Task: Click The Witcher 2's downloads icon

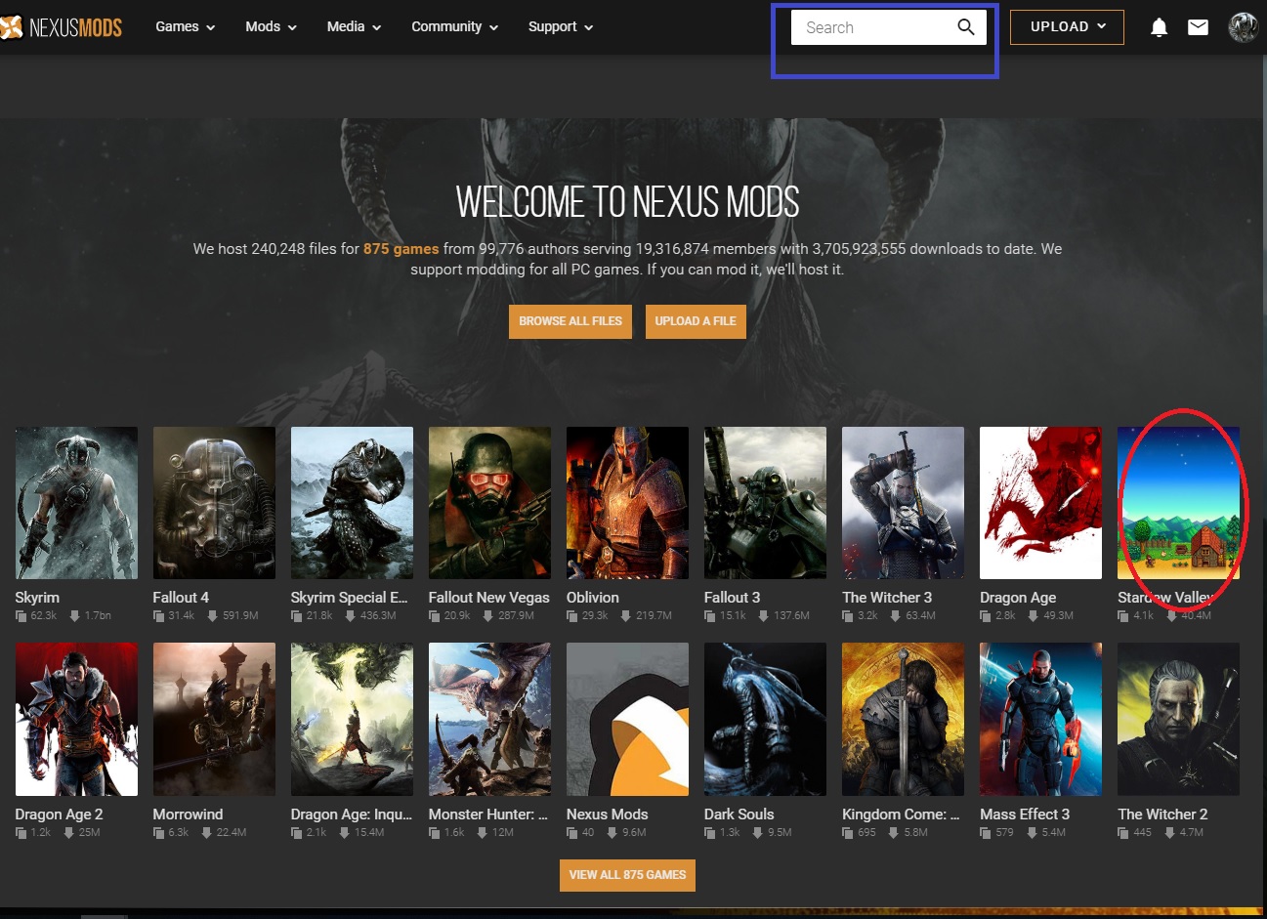Action: coord(1169,833)
